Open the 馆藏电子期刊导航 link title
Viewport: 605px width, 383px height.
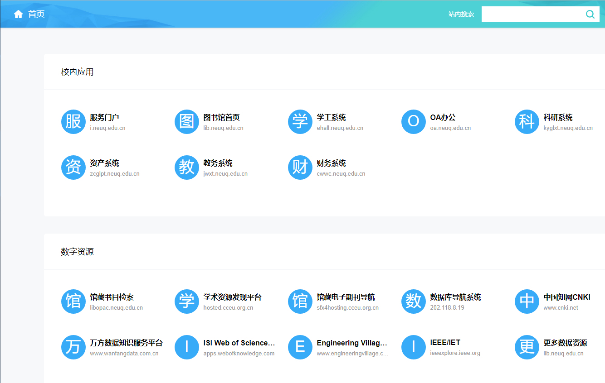(x=346, y=297)
